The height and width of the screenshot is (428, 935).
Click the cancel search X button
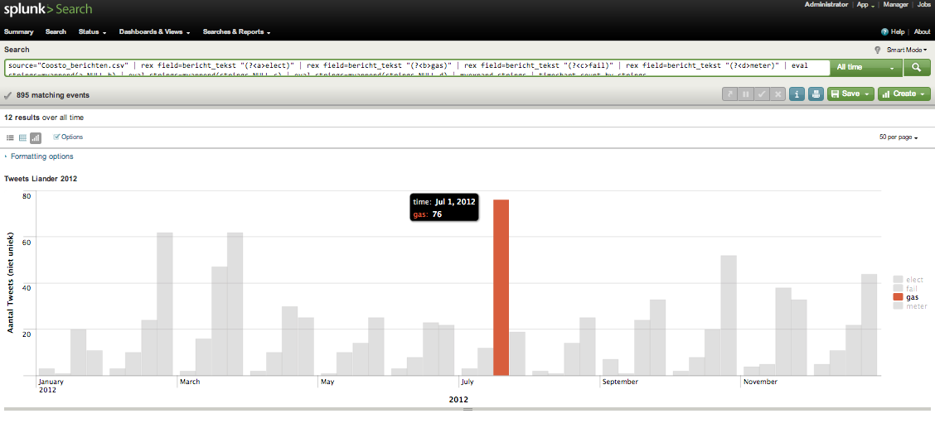pyautogui.click(x=778, y=94)
